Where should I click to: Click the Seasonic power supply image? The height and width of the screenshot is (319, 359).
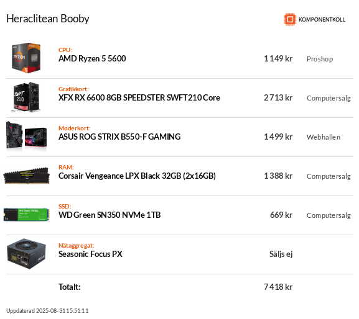pyautogui.click(x=26, y=254)
